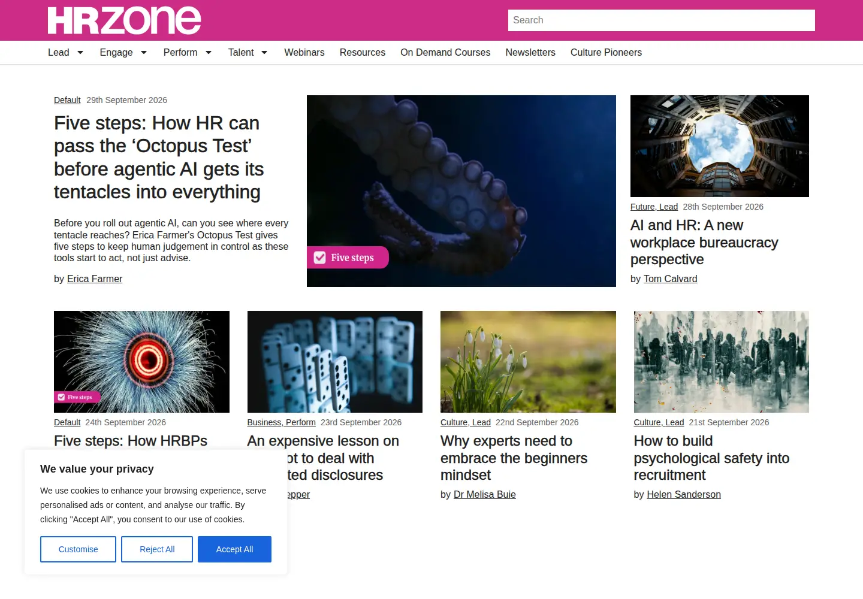The height and width of the screenshot is (599, 863).
Task: Open the dominoes article thumbnail
Action: pos(335,362)
